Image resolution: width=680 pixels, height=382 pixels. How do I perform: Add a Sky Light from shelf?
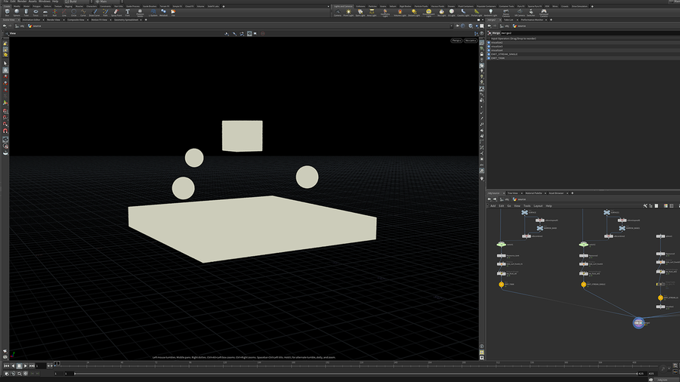(441, 13)
